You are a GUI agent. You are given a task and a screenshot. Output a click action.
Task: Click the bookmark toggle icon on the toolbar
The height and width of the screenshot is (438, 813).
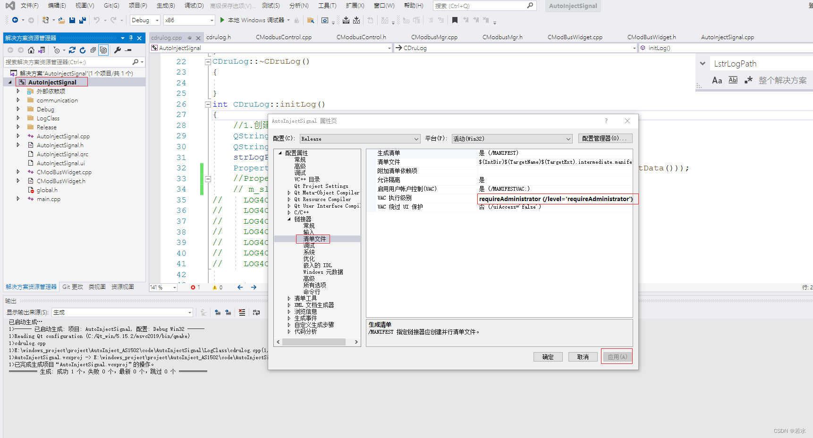pyautogui.click(x=456, y=20)
